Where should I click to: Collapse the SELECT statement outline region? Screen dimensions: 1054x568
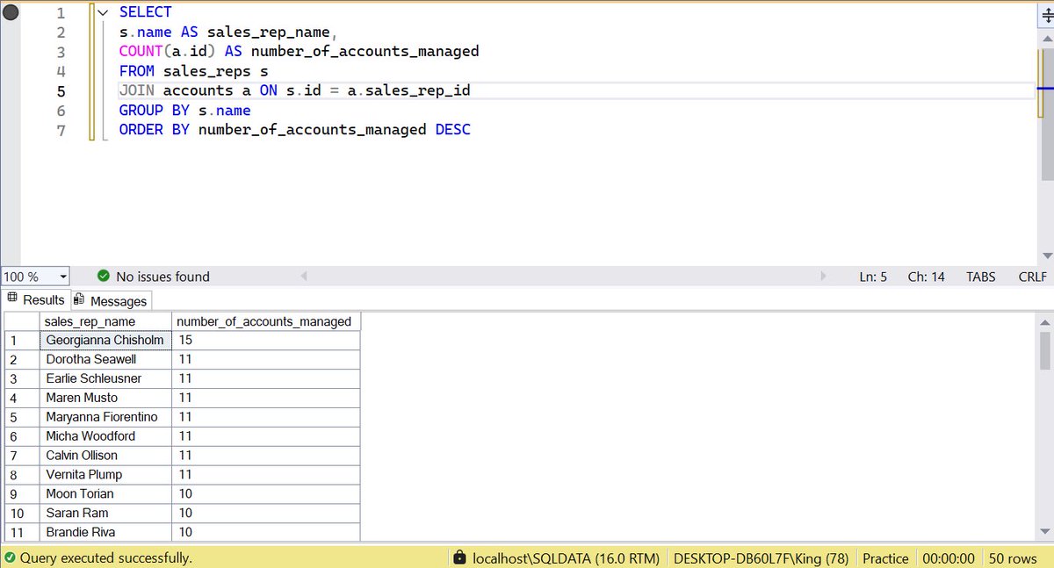coord(101,12)
